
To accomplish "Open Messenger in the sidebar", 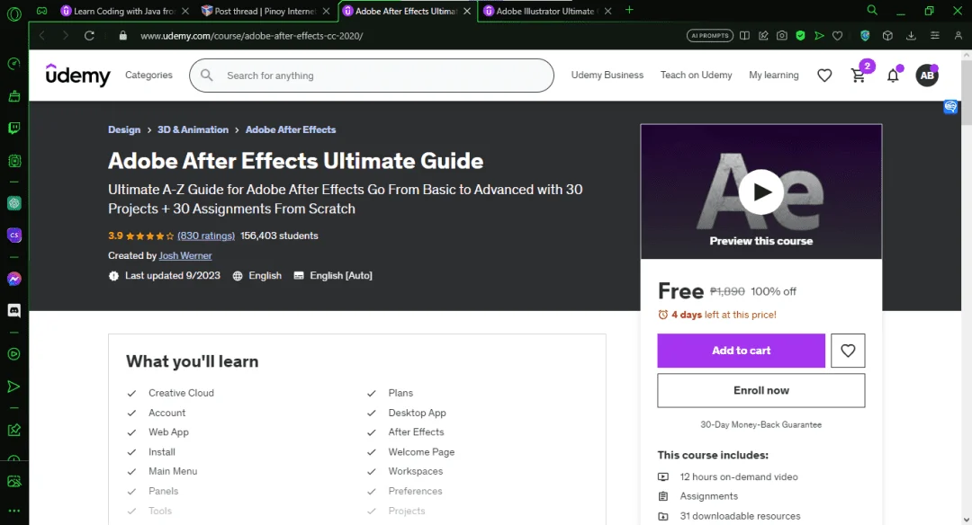I will coord(13,279).
